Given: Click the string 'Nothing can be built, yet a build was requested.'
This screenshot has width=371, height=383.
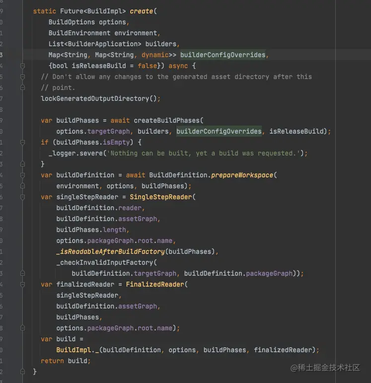Looking at the screenshot, I should [203, 153].
